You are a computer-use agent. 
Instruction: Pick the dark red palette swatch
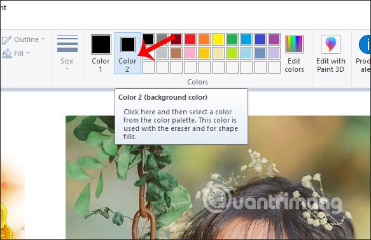(176, 39)
